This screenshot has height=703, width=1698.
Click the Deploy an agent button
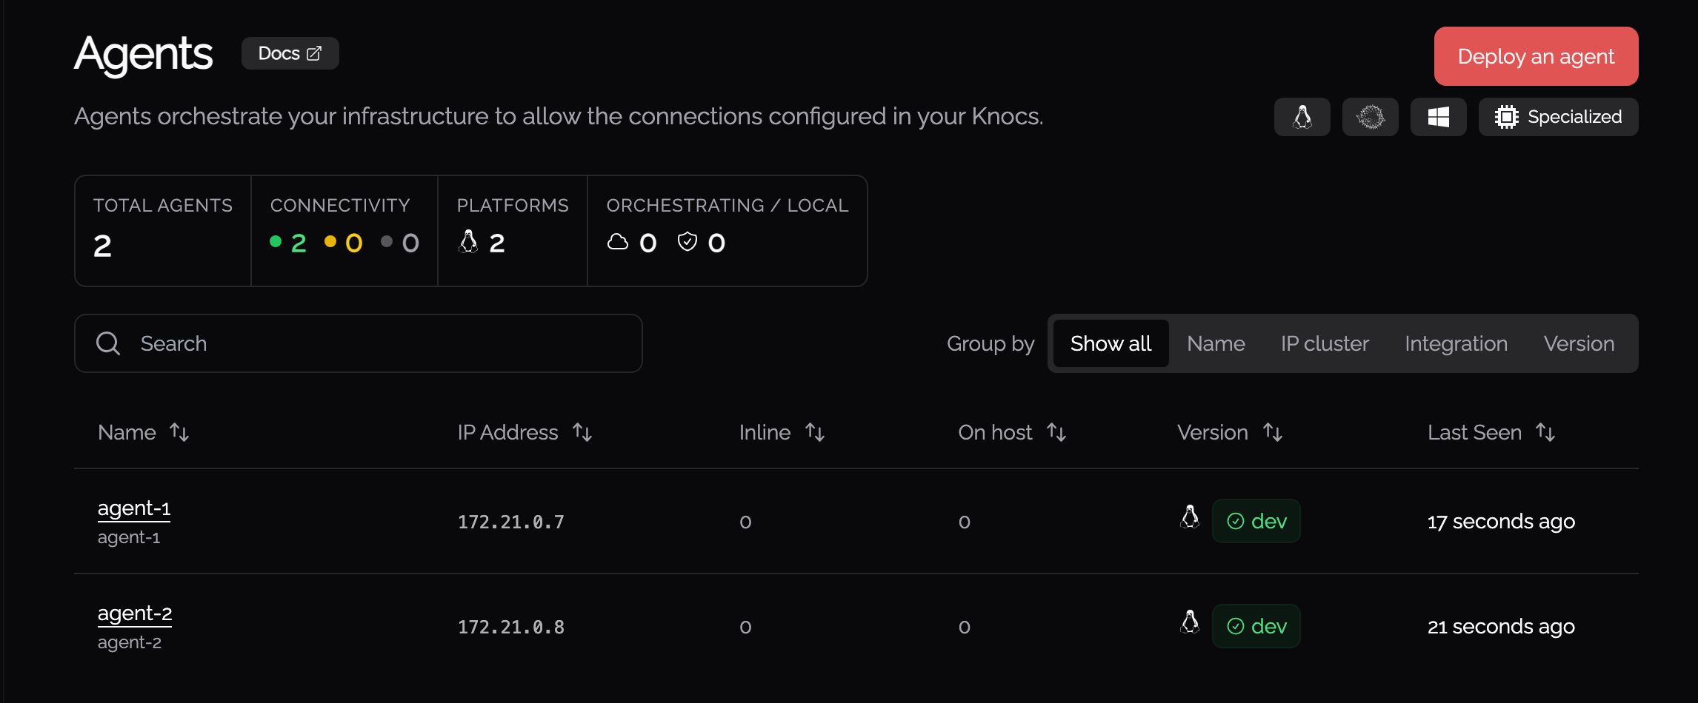click(1536, 56)
